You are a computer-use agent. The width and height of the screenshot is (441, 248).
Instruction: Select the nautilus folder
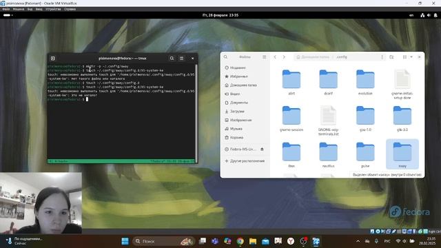328,155
